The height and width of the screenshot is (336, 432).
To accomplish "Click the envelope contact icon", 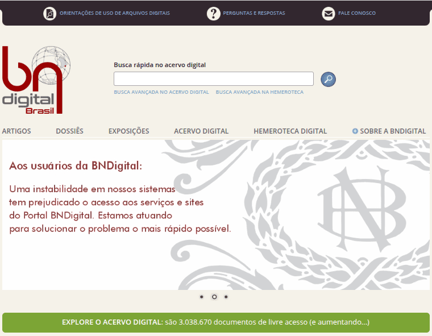I will pos(329,13).
